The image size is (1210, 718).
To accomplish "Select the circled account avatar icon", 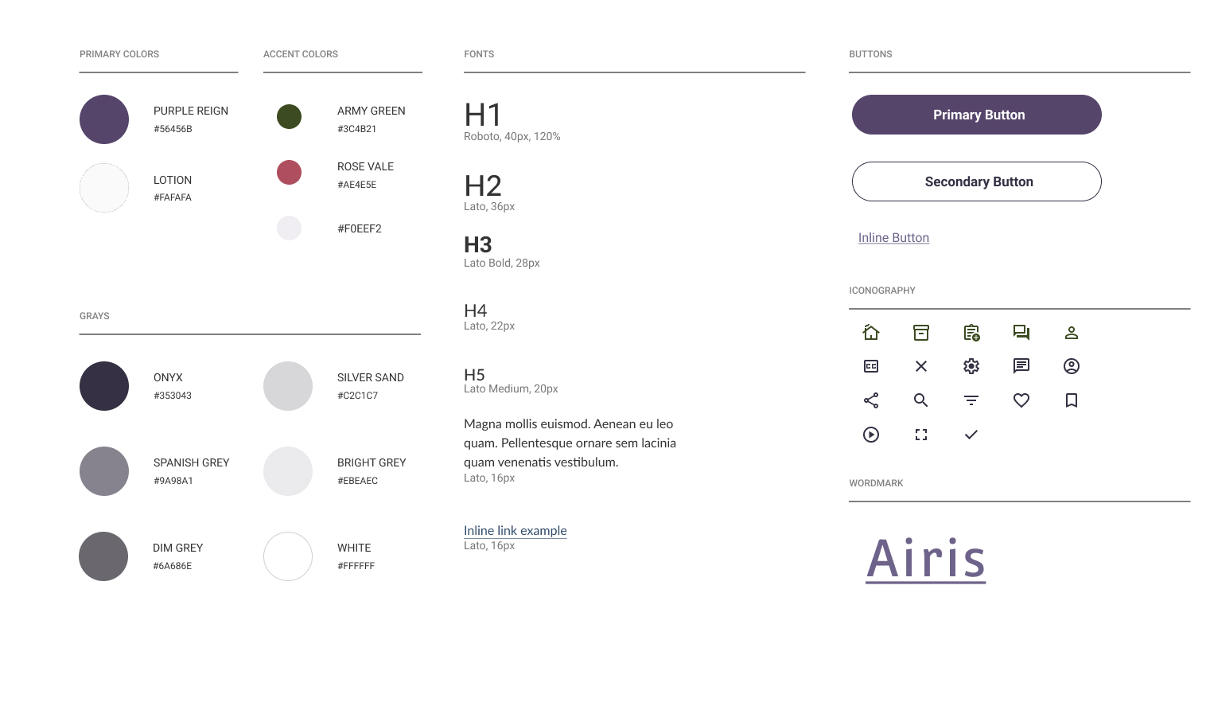I will pyautogui.click(x=1072, y=366).
